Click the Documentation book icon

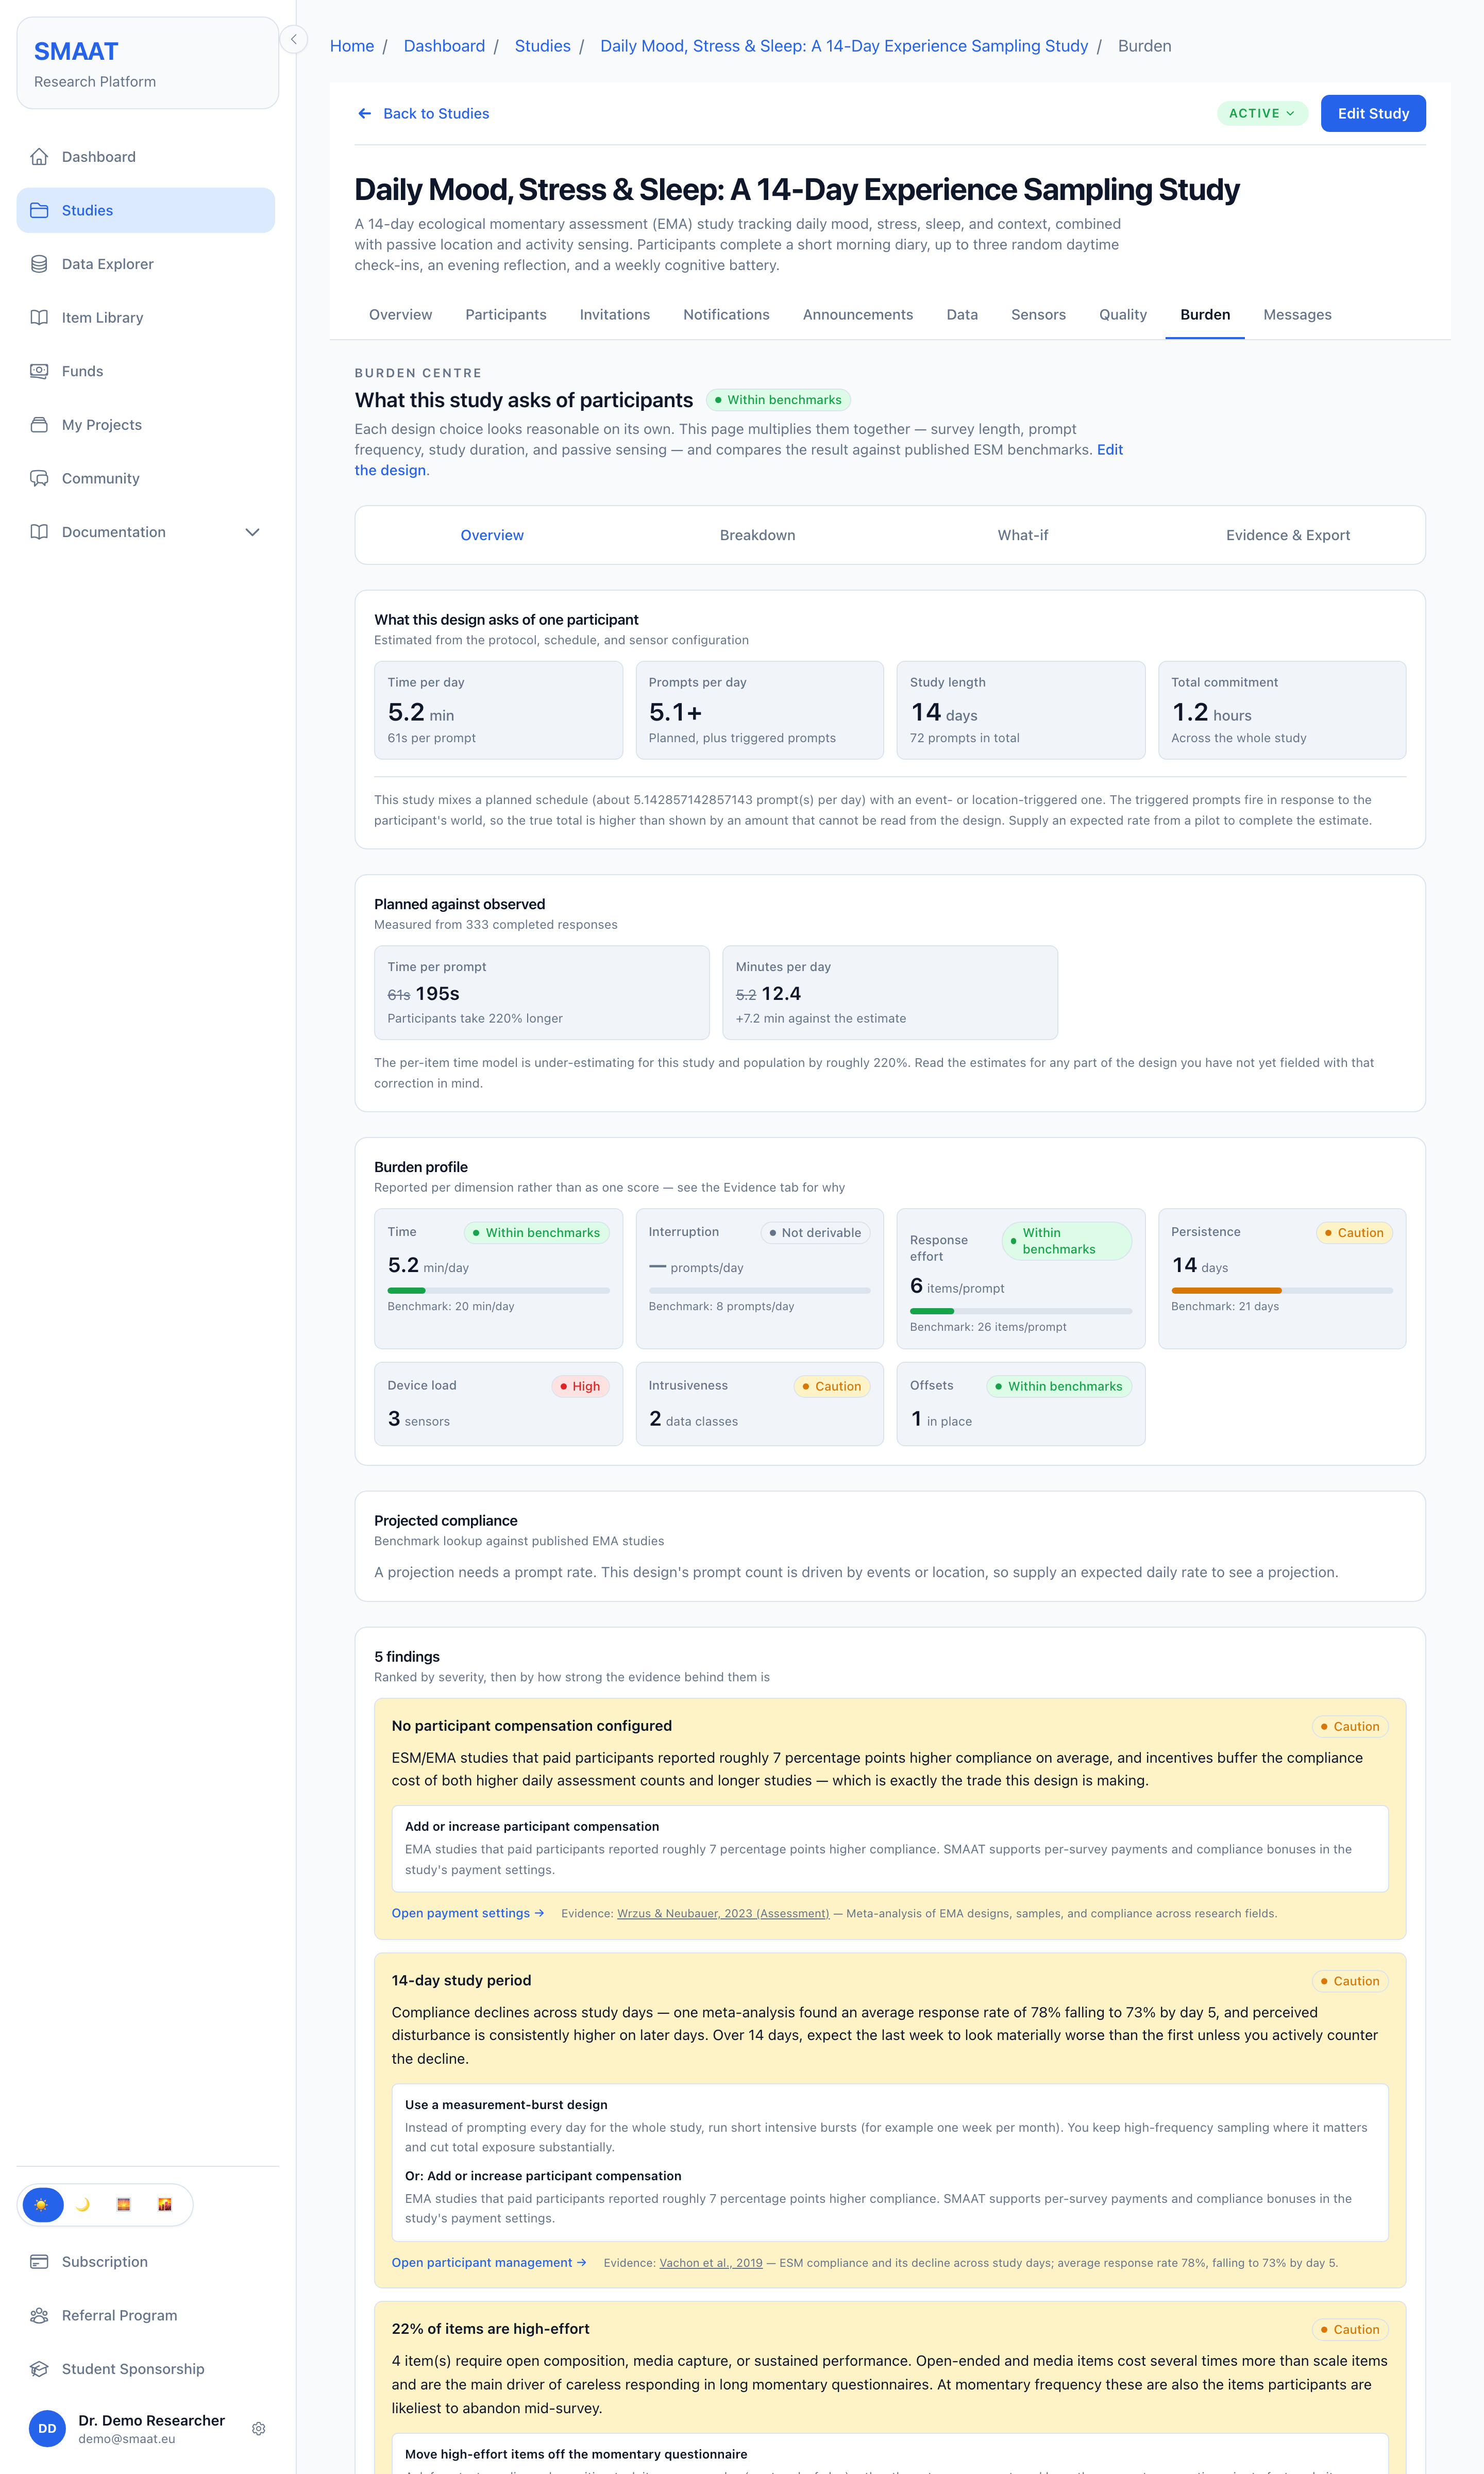tap(39, 532)
